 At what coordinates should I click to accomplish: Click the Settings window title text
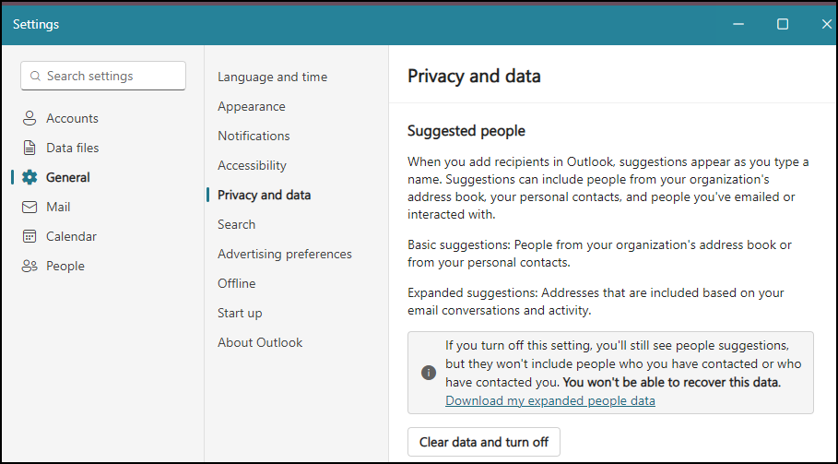(x=36, y=25)
